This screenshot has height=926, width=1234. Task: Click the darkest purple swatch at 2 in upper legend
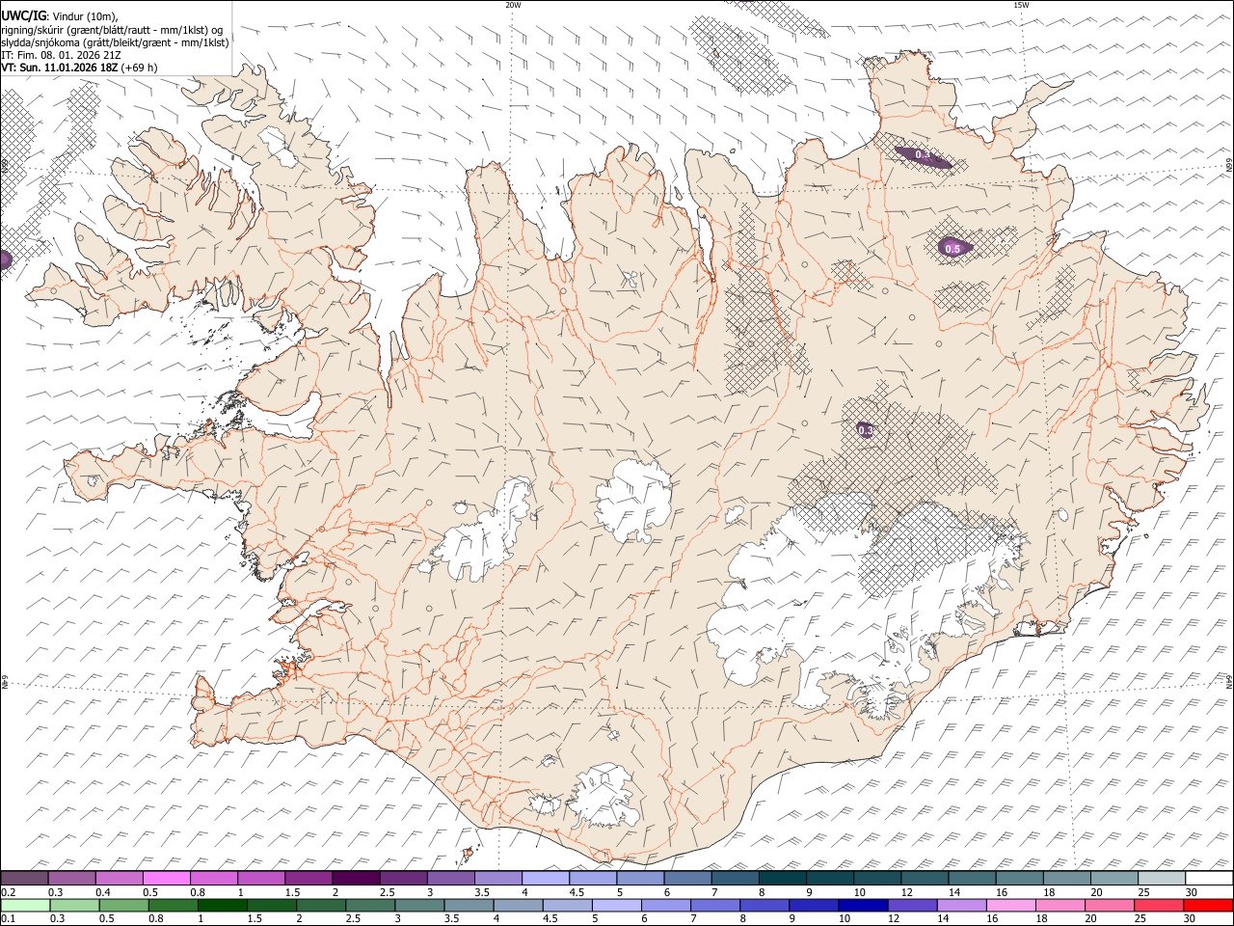pyautogui.click(x=357, y=878)
